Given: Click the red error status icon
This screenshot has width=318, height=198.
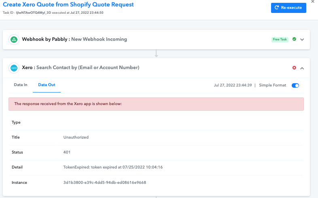Looking at the screenshot, I should [x=294, y=68].
